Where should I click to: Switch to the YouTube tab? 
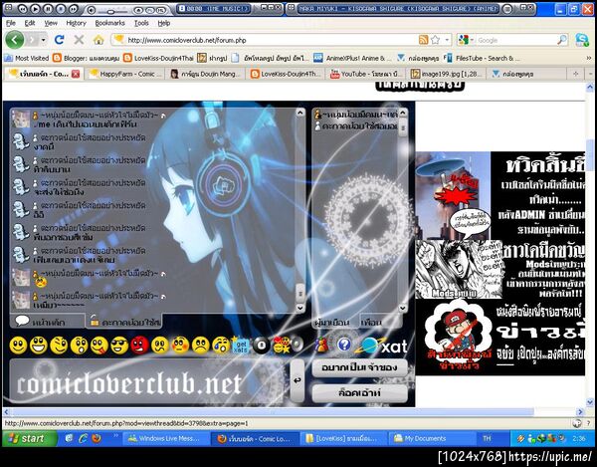[x=366, y=74]
